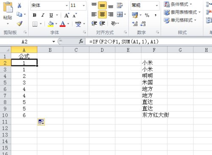Open the font size 11 dropdown

[84, 6]
